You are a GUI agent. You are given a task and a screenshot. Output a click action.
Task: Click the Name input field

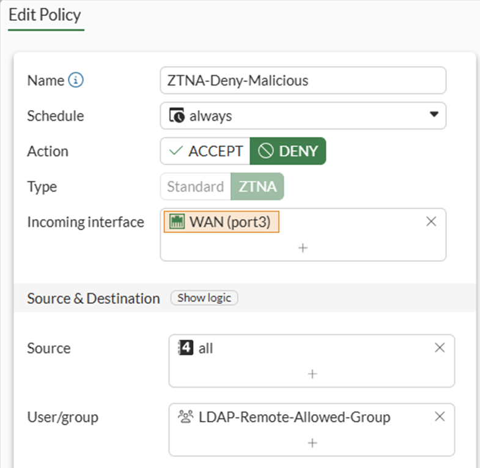[303, 80]
